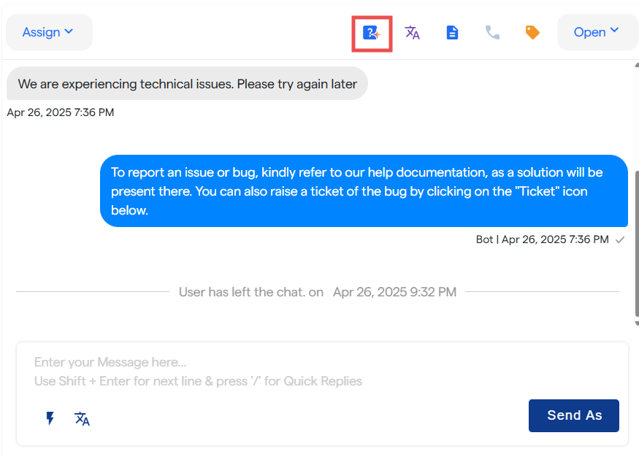Click the timestamp under the gray message
This screenshot has width=639, height=457.
pos(61,112)
